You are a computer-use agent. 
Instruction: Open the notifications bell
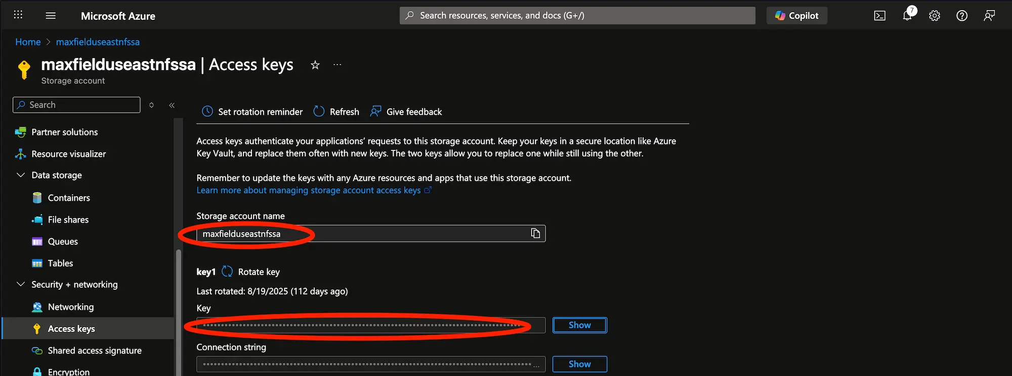click(907, 16)
